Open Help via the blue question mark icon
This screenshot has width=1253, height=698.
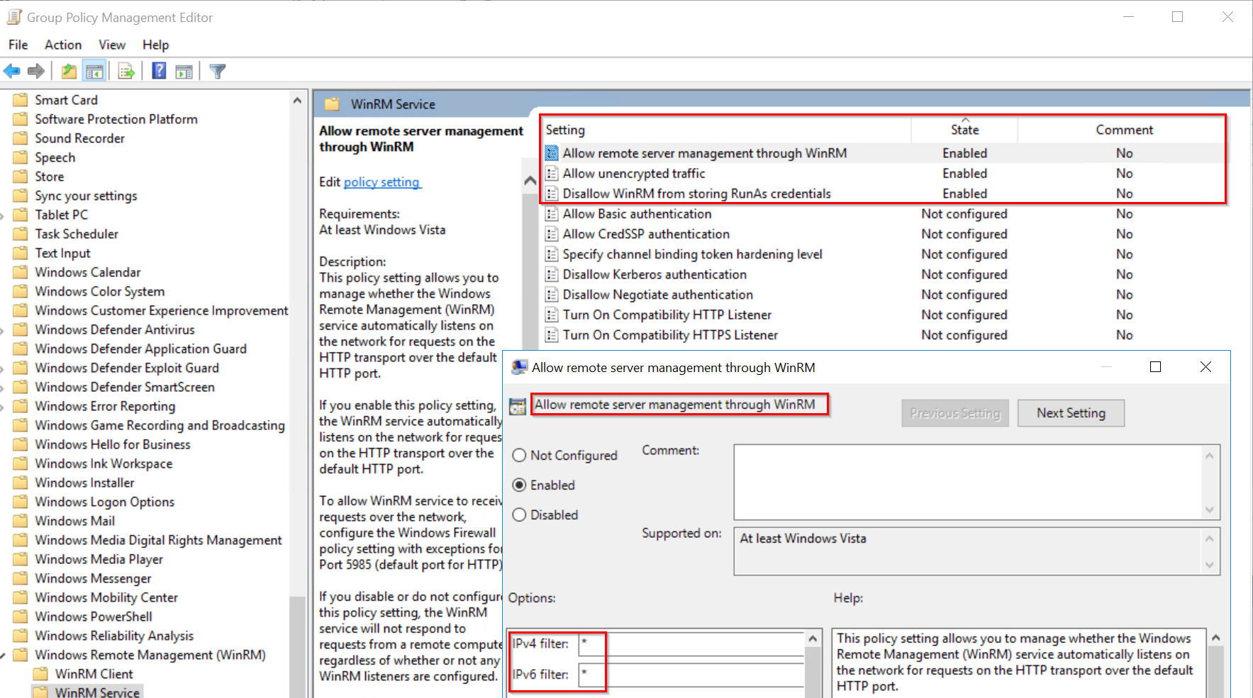point(159,71)
